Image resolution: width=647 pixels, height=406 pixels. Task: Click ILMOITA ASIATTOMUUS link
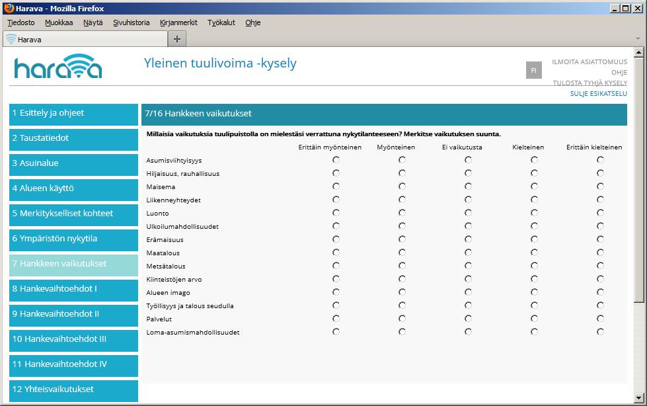(590, 62)
